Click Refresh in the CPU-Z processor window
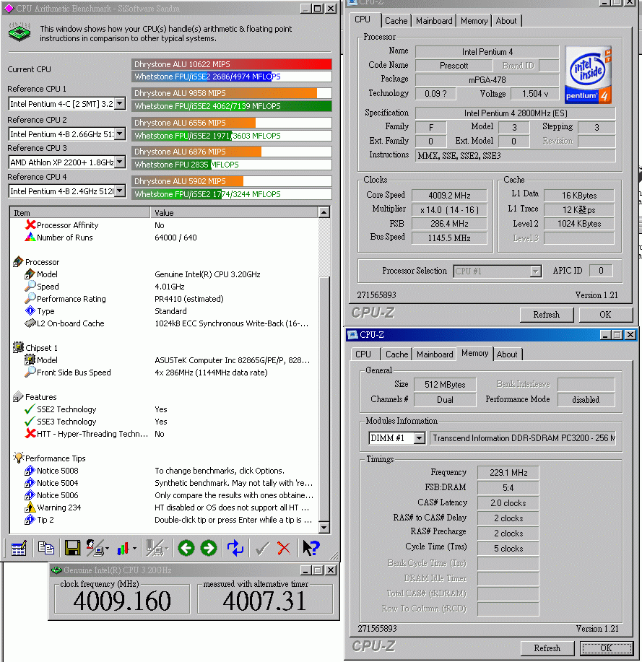 (x=547, y=315)
